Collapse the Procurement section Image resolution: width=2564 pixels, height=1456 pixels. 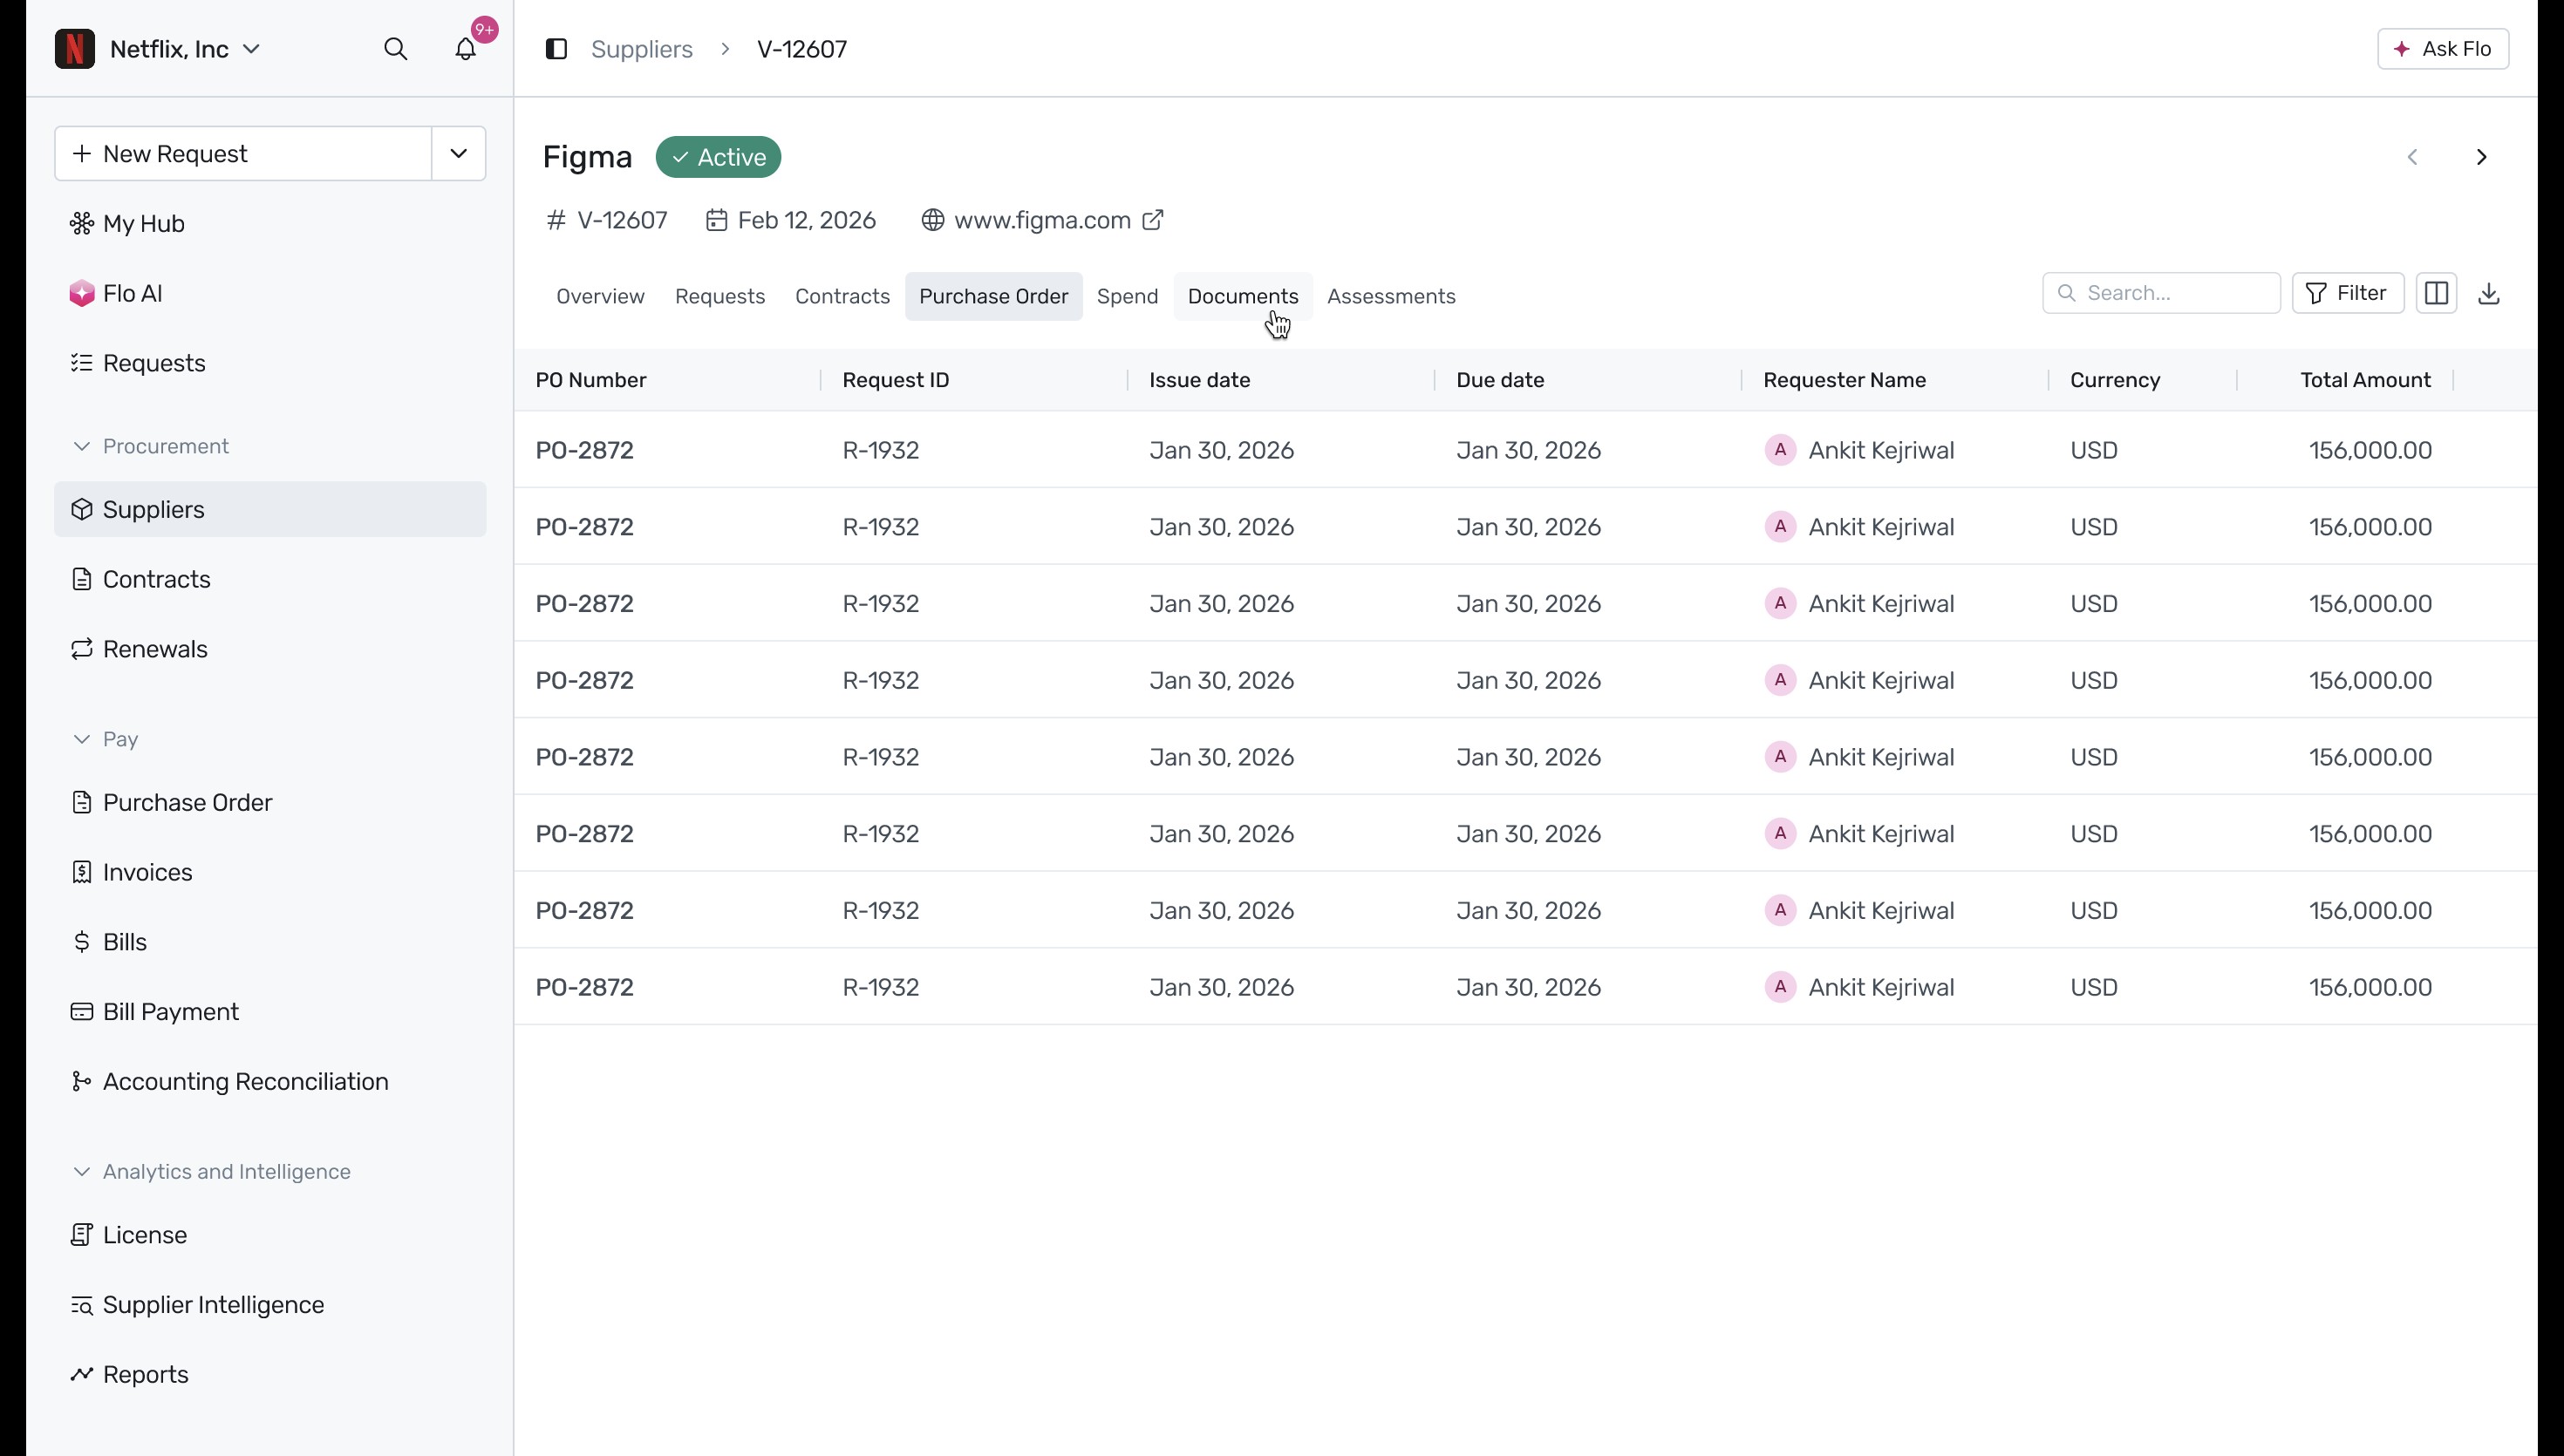tap(151, 446)
